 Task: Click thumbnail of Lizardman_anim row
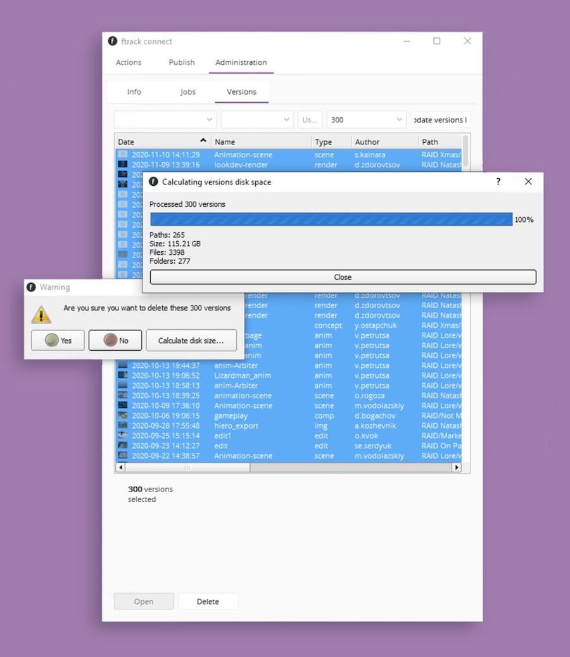click(123, 375)
